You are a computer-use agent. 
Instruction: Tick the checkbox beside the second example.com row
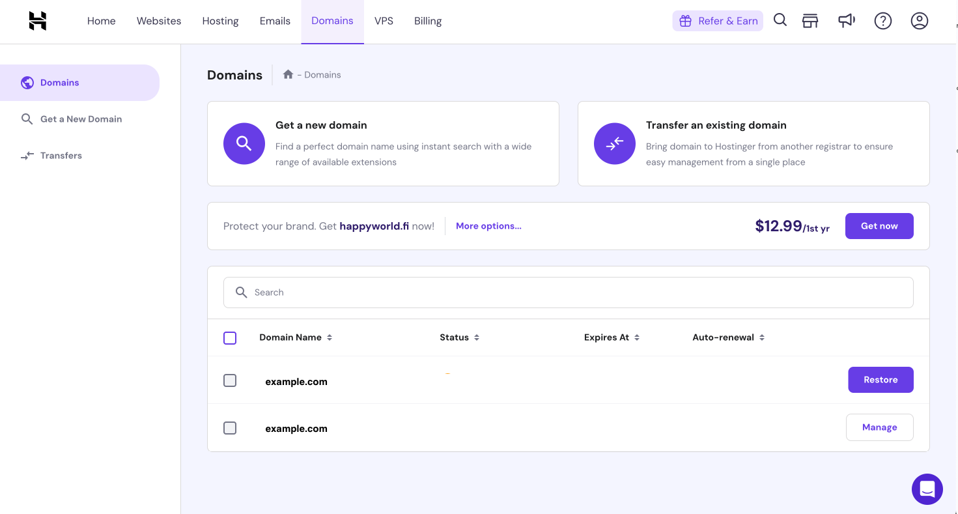click(229, 427)
